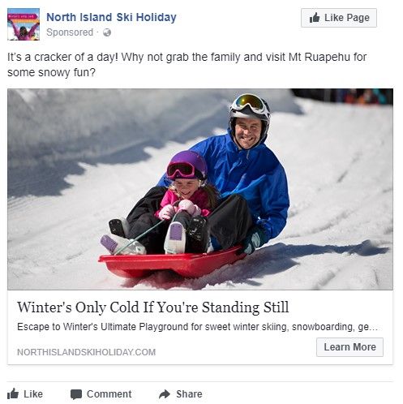Click the Sponsored label under page name

70,32
